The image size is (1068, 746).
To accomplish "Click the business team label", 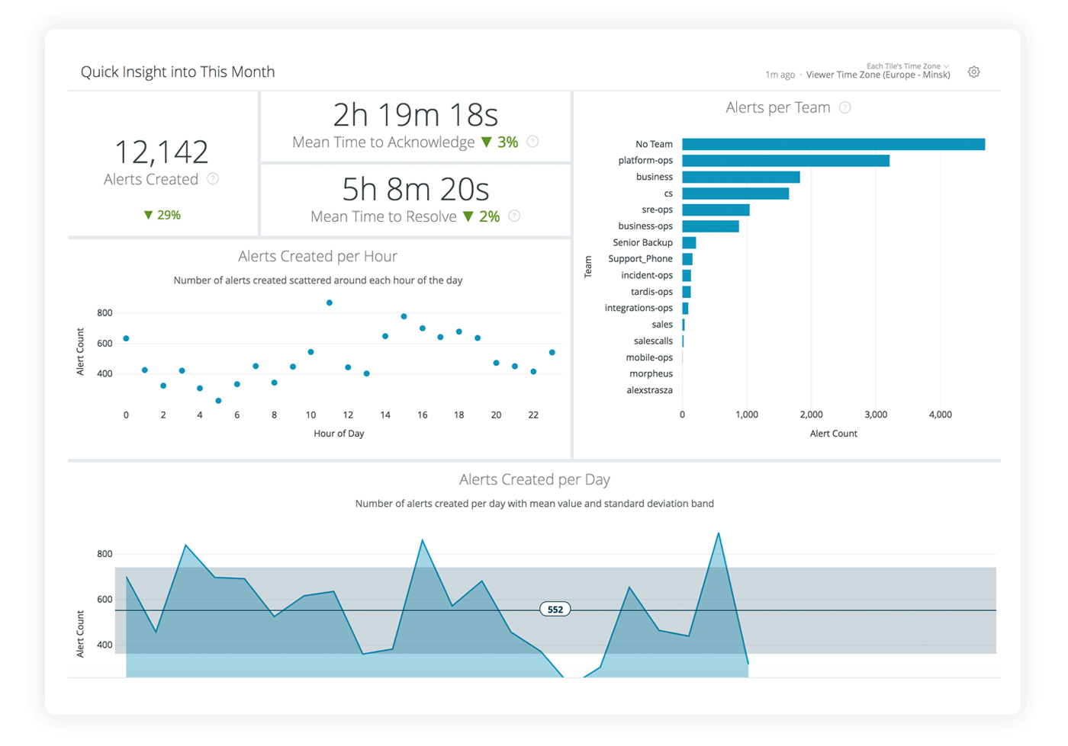I will (x=655, y=177).
